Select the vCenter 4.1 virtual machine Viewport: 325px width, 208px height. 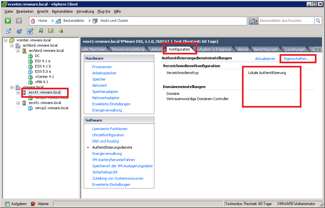point(44,77)
